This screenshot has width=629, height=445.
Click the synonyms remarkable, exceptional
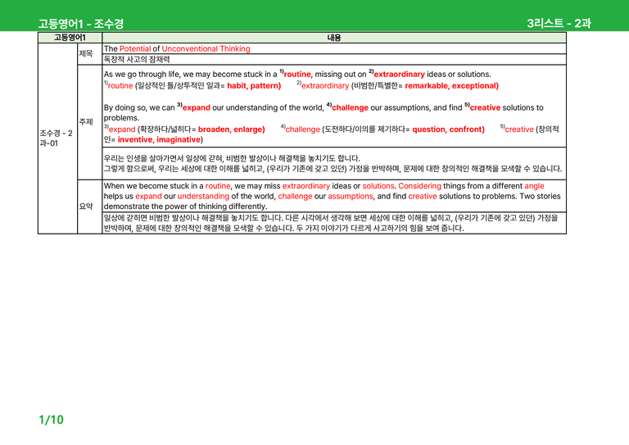(x=452, y=86)
